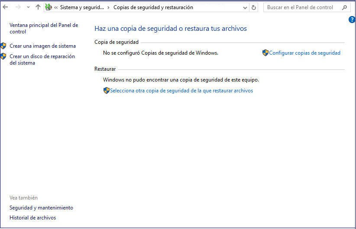The height and width of the screenshot is (229, 356).
Task: Click the double chevron in the address bar
Action: click(56, 8)
